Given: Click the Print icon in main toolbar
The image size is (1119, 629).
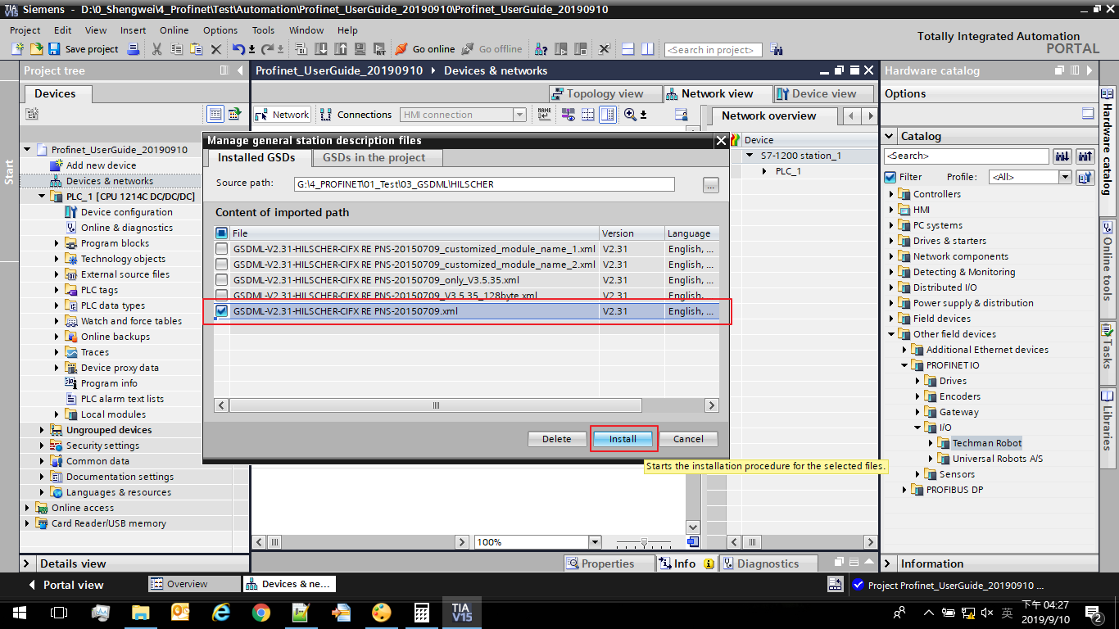Looking at the screenshot, I should coord(134,49).
